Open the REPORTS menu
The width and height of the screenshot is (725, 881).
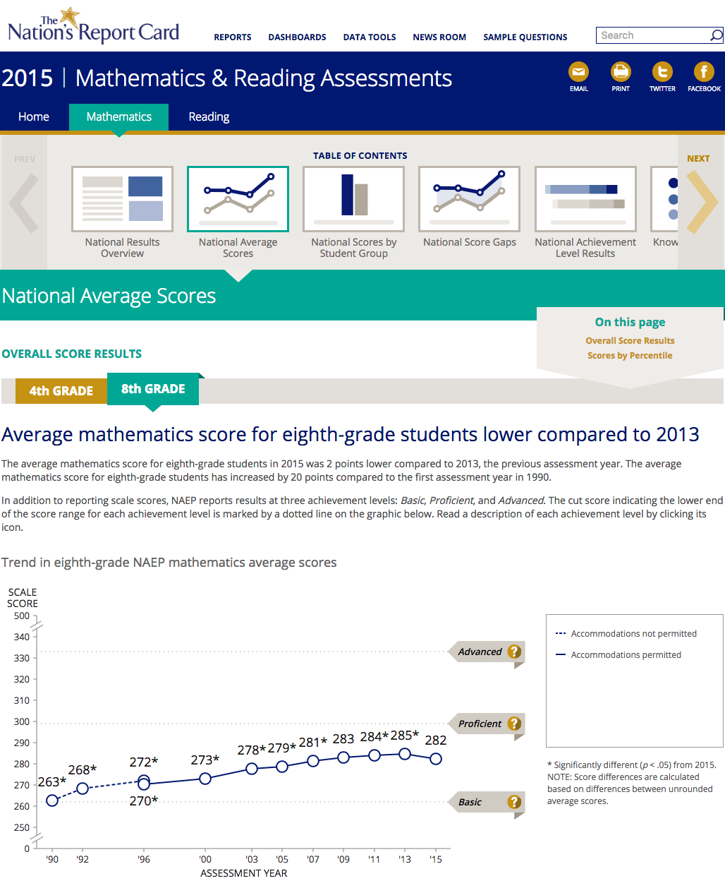coord(233,37)
